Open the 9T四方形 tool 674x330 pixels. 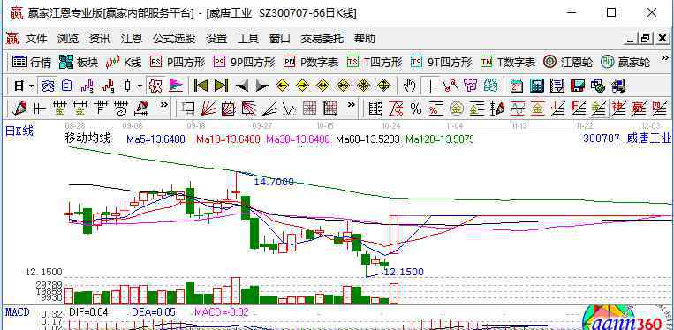pos(441,63)
